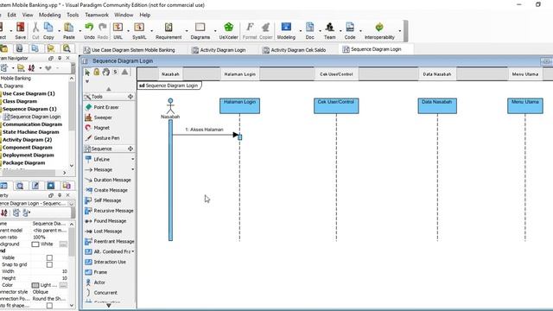Select the Create Message tool
The width and height of the screenshot is (553, 311).
[111, 190]
